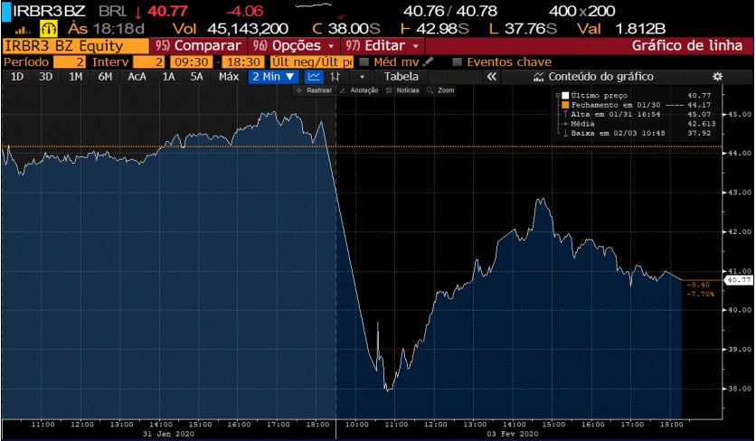Select the 1M period tab
Viewport: 756px width, 441px height.
click(x=76, y=77)
